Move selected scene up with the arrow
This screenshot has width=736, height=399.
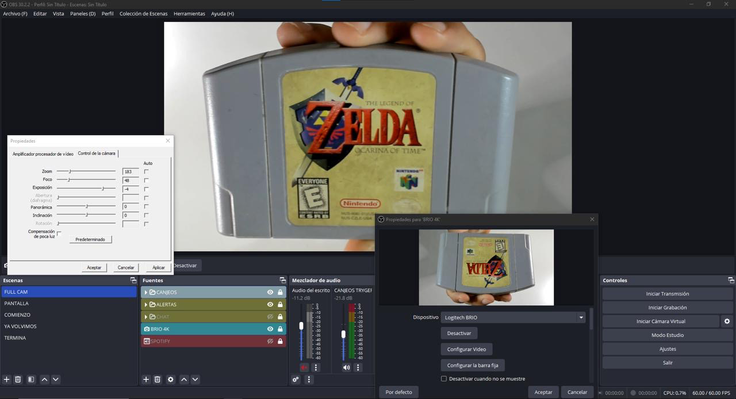click(x=44, y=379)
